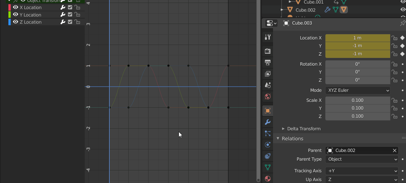
Task: Open the rotation Mode XYZ Euler dropdown
Action: point(358,90)
